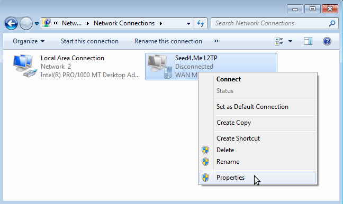Minimize the Network Connections window
Image resolution: width=343 pixels, height=204 pixels.
pyautogui.click(x=295, y=9)
